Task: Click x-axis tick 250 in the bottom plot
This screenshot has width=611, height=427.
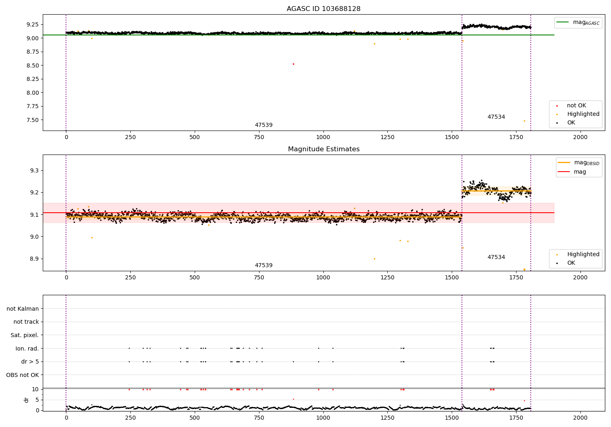Action: [130, 418]
